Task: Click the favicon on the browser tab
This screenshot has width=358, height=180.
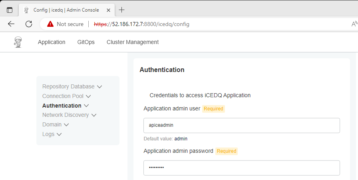Action: 26,10
